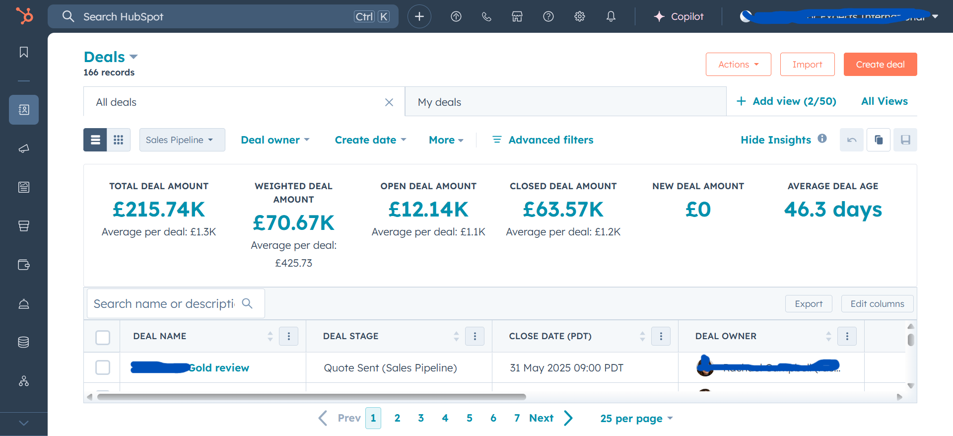Viewport: 953px width, 436px height.
Task: Open the Create date filter
Action: tap(370, 140)
